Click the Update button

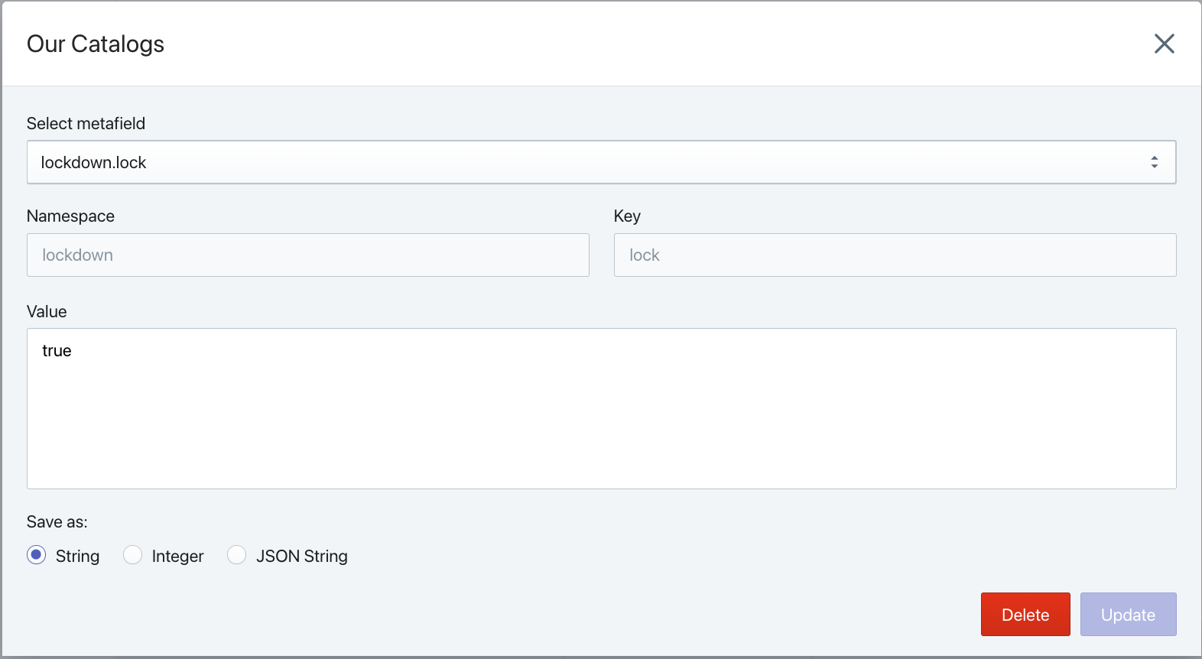point(1128,615)
